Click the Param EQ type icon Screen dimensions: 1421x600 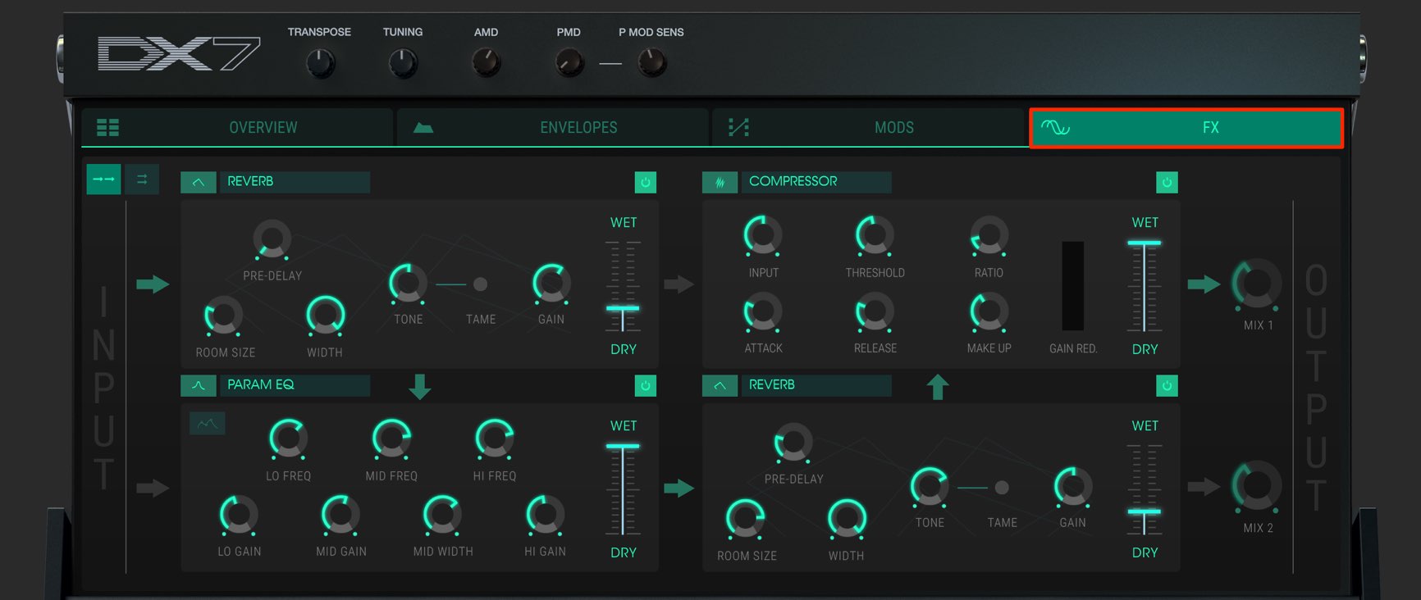[x=199, y=385]
